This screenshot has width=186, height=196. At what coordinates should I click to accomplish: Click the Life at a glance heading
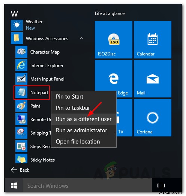[110, 13]
